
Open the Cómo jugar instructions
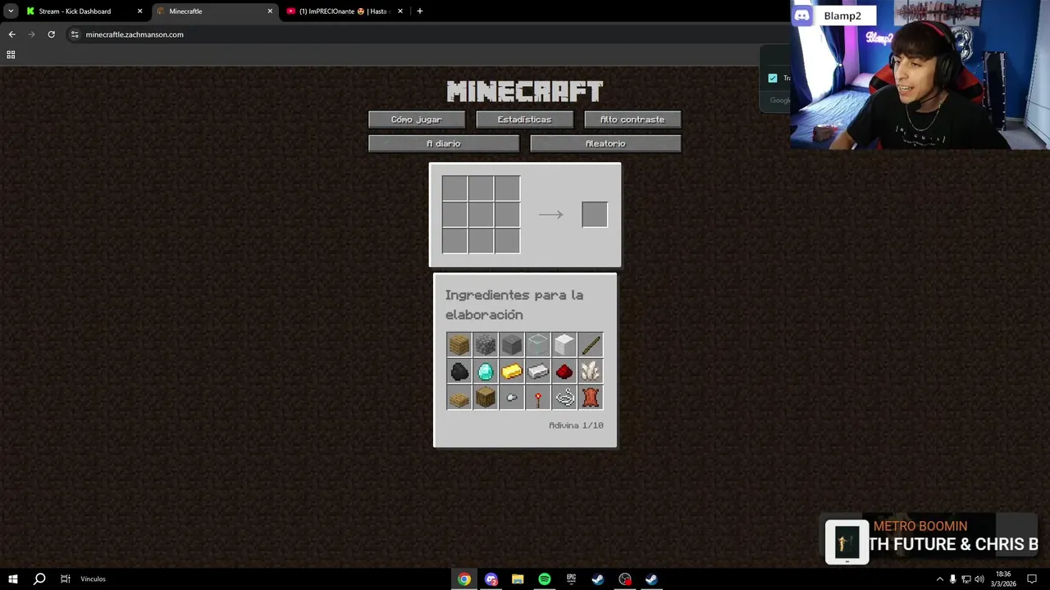tap(417, 120)
